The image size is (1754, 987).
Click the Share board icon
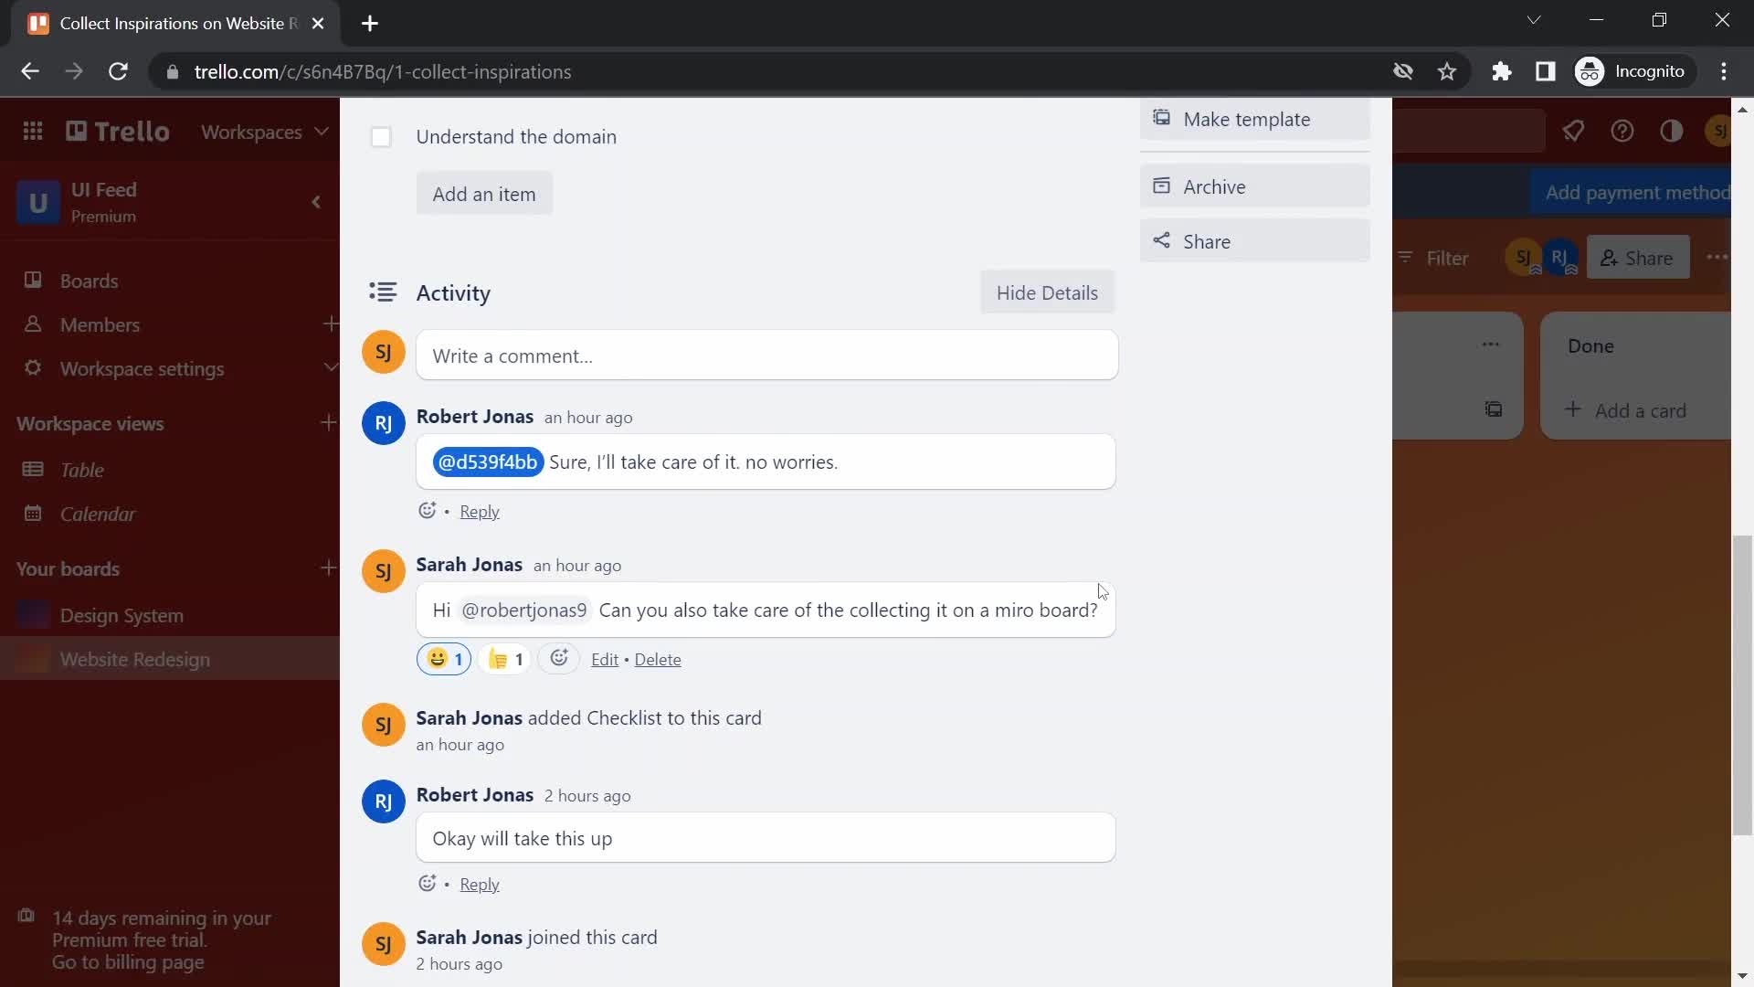click(x=1637, y=257)
